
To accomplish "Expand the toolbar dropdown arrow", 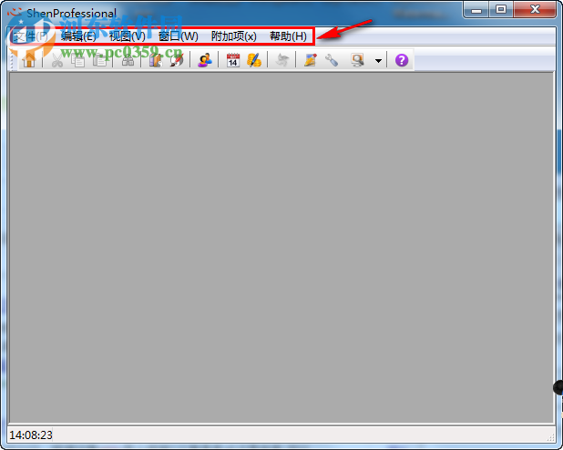I will tap(378, 61).
